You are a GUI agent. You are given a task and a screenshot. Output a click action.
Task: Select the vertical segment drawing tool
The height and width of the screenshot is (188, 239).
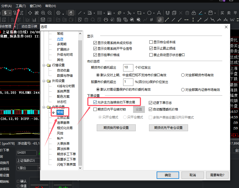(x=193, y=20)
